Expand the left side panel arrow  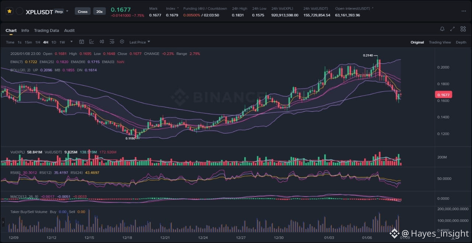tap(3, 222)
